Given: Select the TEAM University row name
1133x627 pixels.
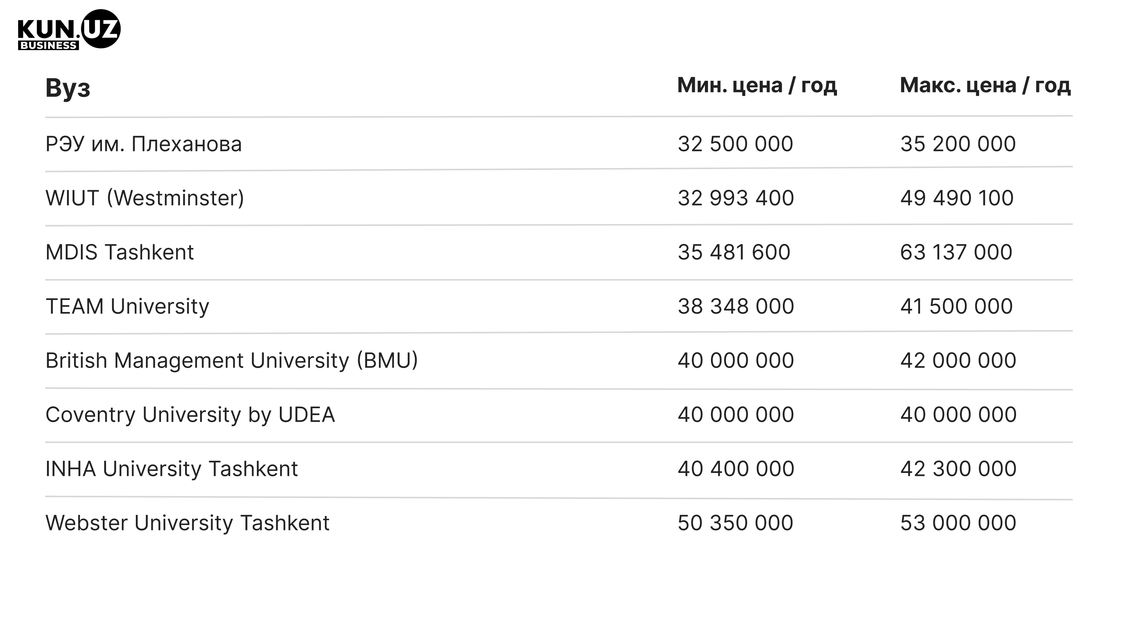Looking at the screenshot, I should point(128,307).
